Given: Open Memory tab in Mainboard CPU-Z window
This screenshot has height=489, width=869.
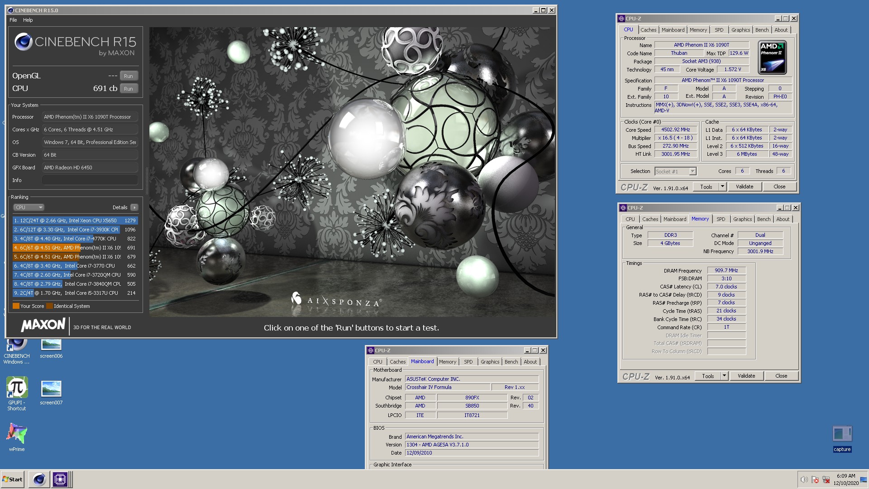Looking at the screenshot, I should click(x=448, y=362).
